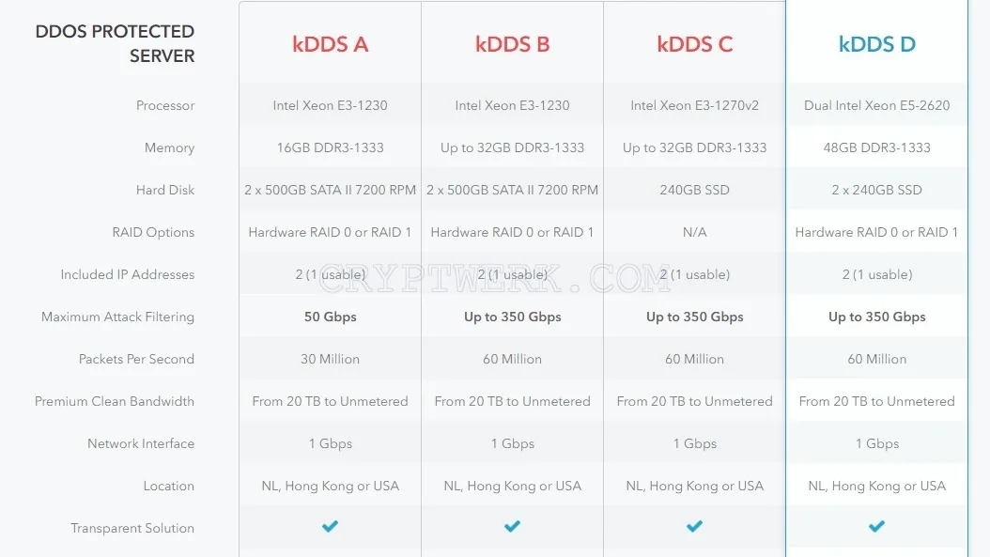The width and height of the screenshot is (990, 557).
Task: Click the Premium Clean Bandwidth row label
Action: [x=115, y=402]
